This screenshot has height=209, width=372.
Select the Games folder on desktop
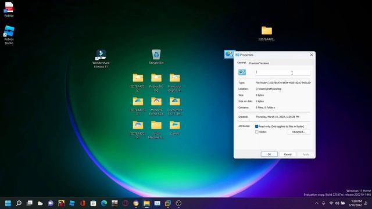174,128
